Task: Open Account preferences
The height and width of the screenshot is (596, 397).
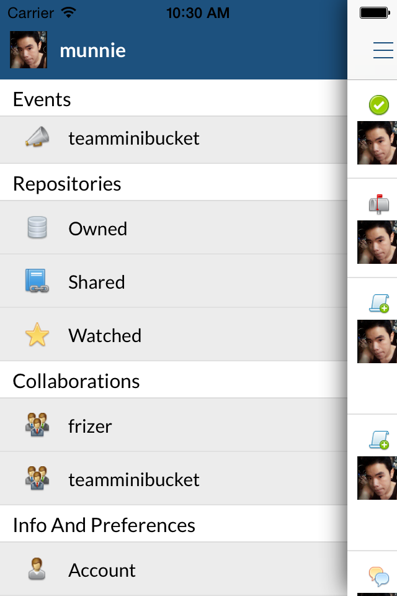Action: pos(102,570)
